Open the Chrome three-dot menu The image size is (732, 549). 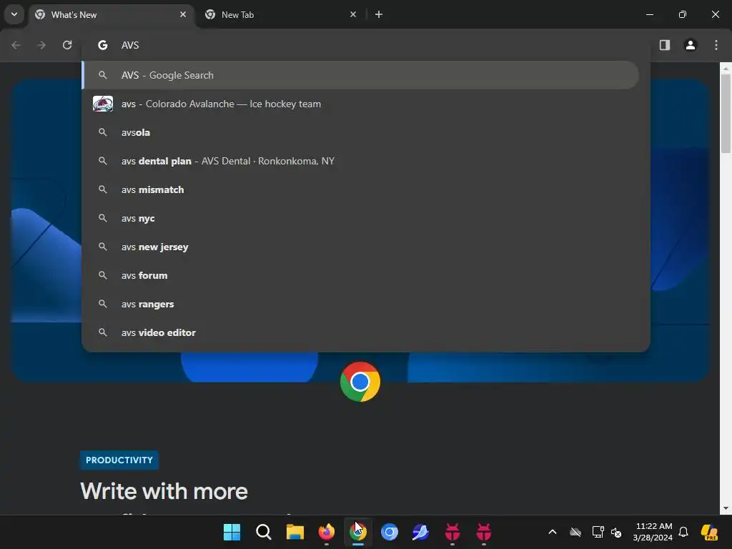716,45
